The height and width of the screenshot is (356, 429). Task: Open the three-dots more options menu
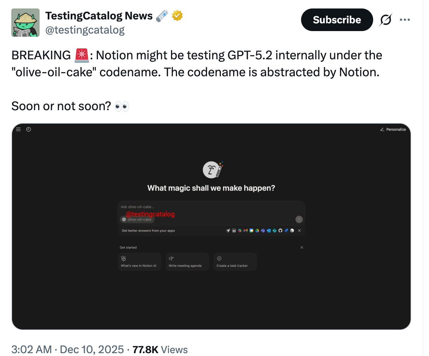point(405,20)
